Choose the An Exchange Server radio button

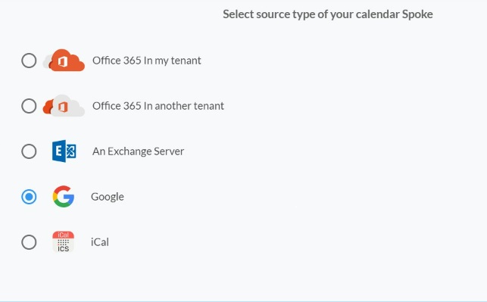[x=29, y=151]
